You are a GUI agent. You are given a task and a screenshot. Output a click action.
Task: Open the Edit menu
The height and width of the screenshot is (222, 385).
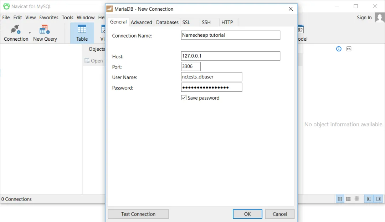[x=17, y=17]
